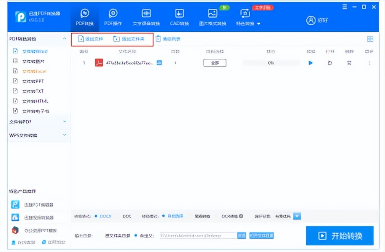
Task: Open the preference settings dropdown arrow
Action: coord(297,216)
